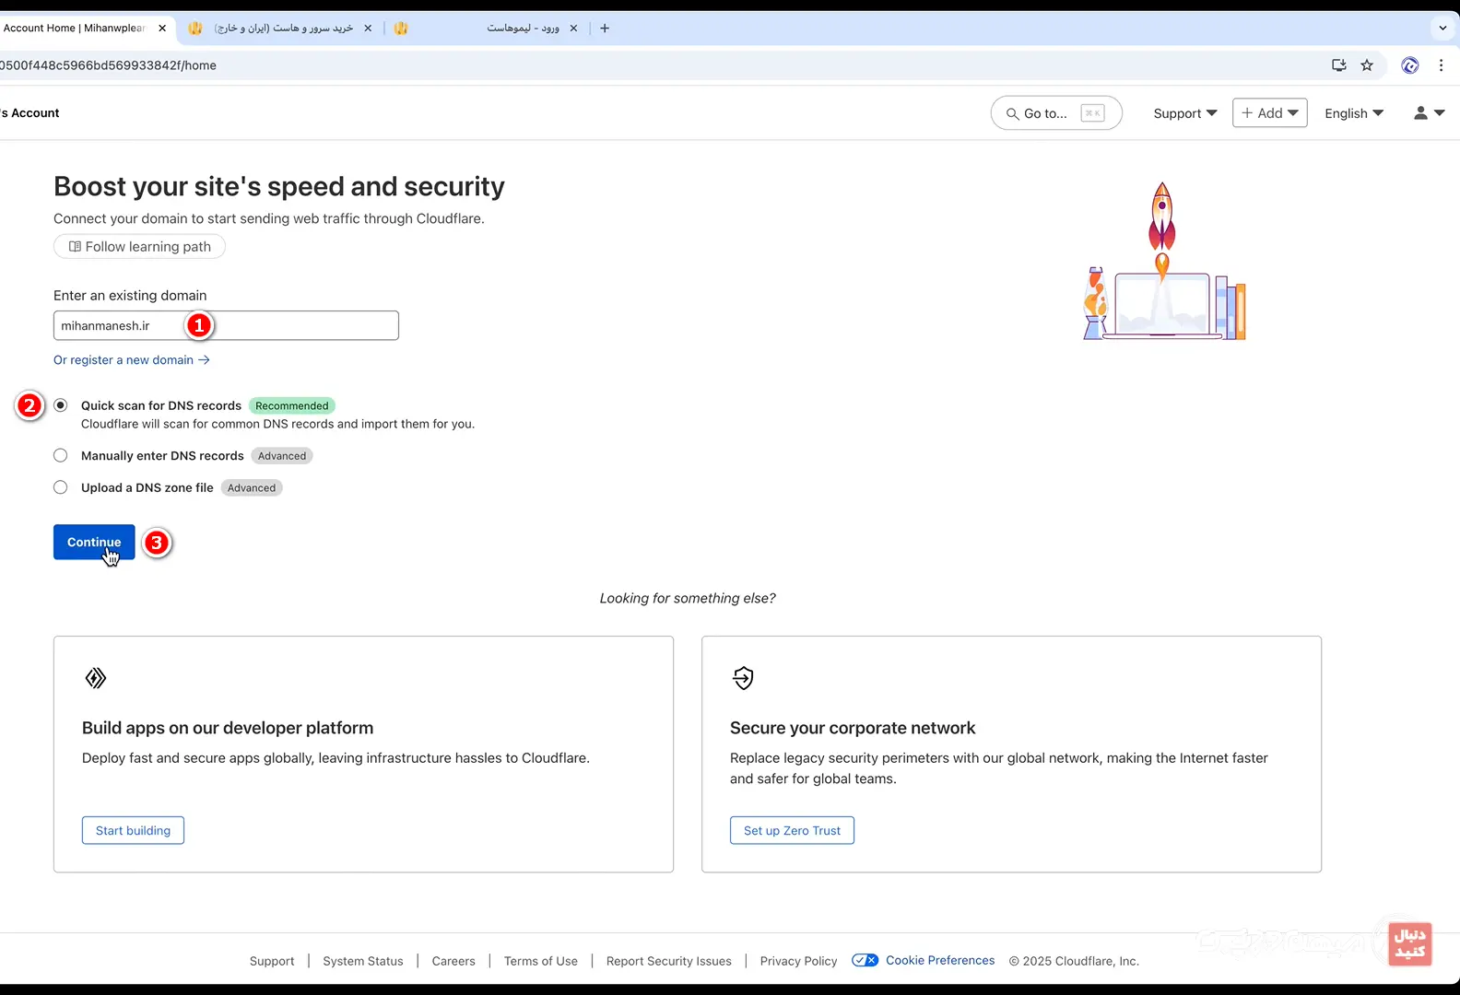Choose Upload a DNS zone file option
Screen dimensions: 1460x995
[61, 487]
